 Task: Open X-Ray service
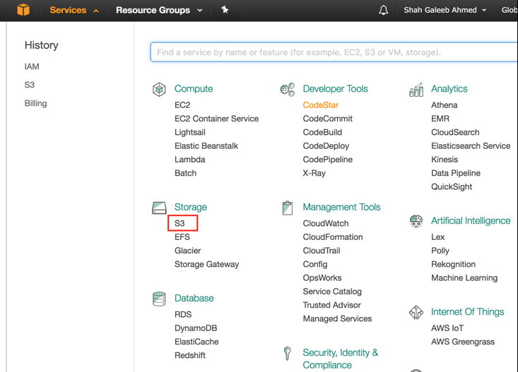click(314, 173)
